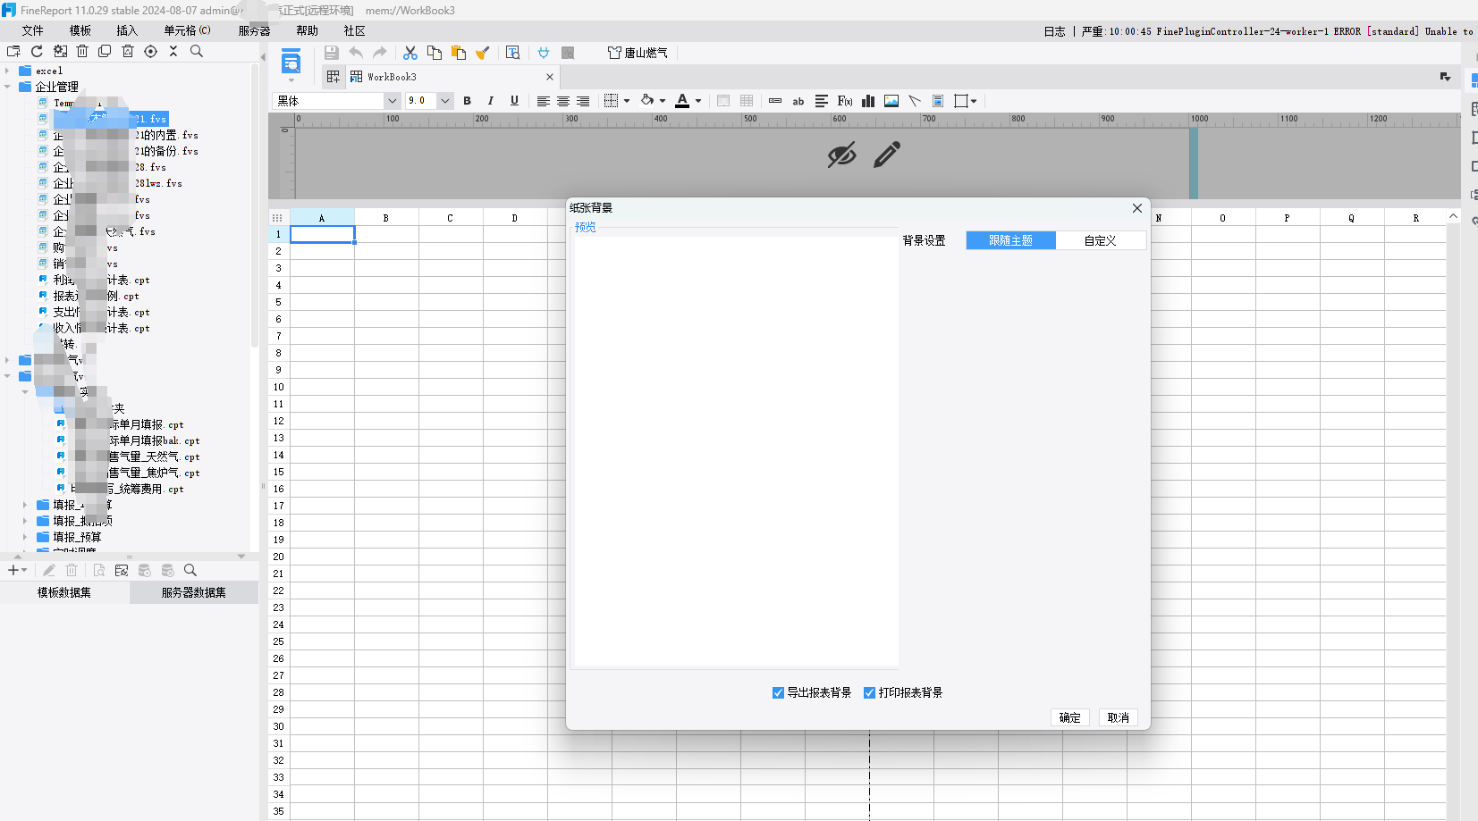Screen dimensions: 1478x821
Task: Click the insert sub-report icon
Action: click(938, 101)
